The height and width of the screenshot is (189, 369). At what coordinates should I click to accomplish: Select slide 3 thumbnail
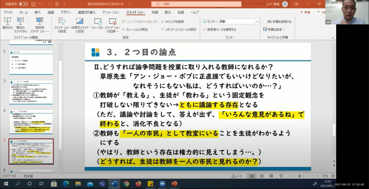tap(31, 92)
